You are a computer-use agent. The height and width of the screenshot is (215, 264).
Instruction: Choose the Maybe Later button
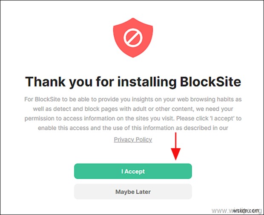click(x=133, y=192)
